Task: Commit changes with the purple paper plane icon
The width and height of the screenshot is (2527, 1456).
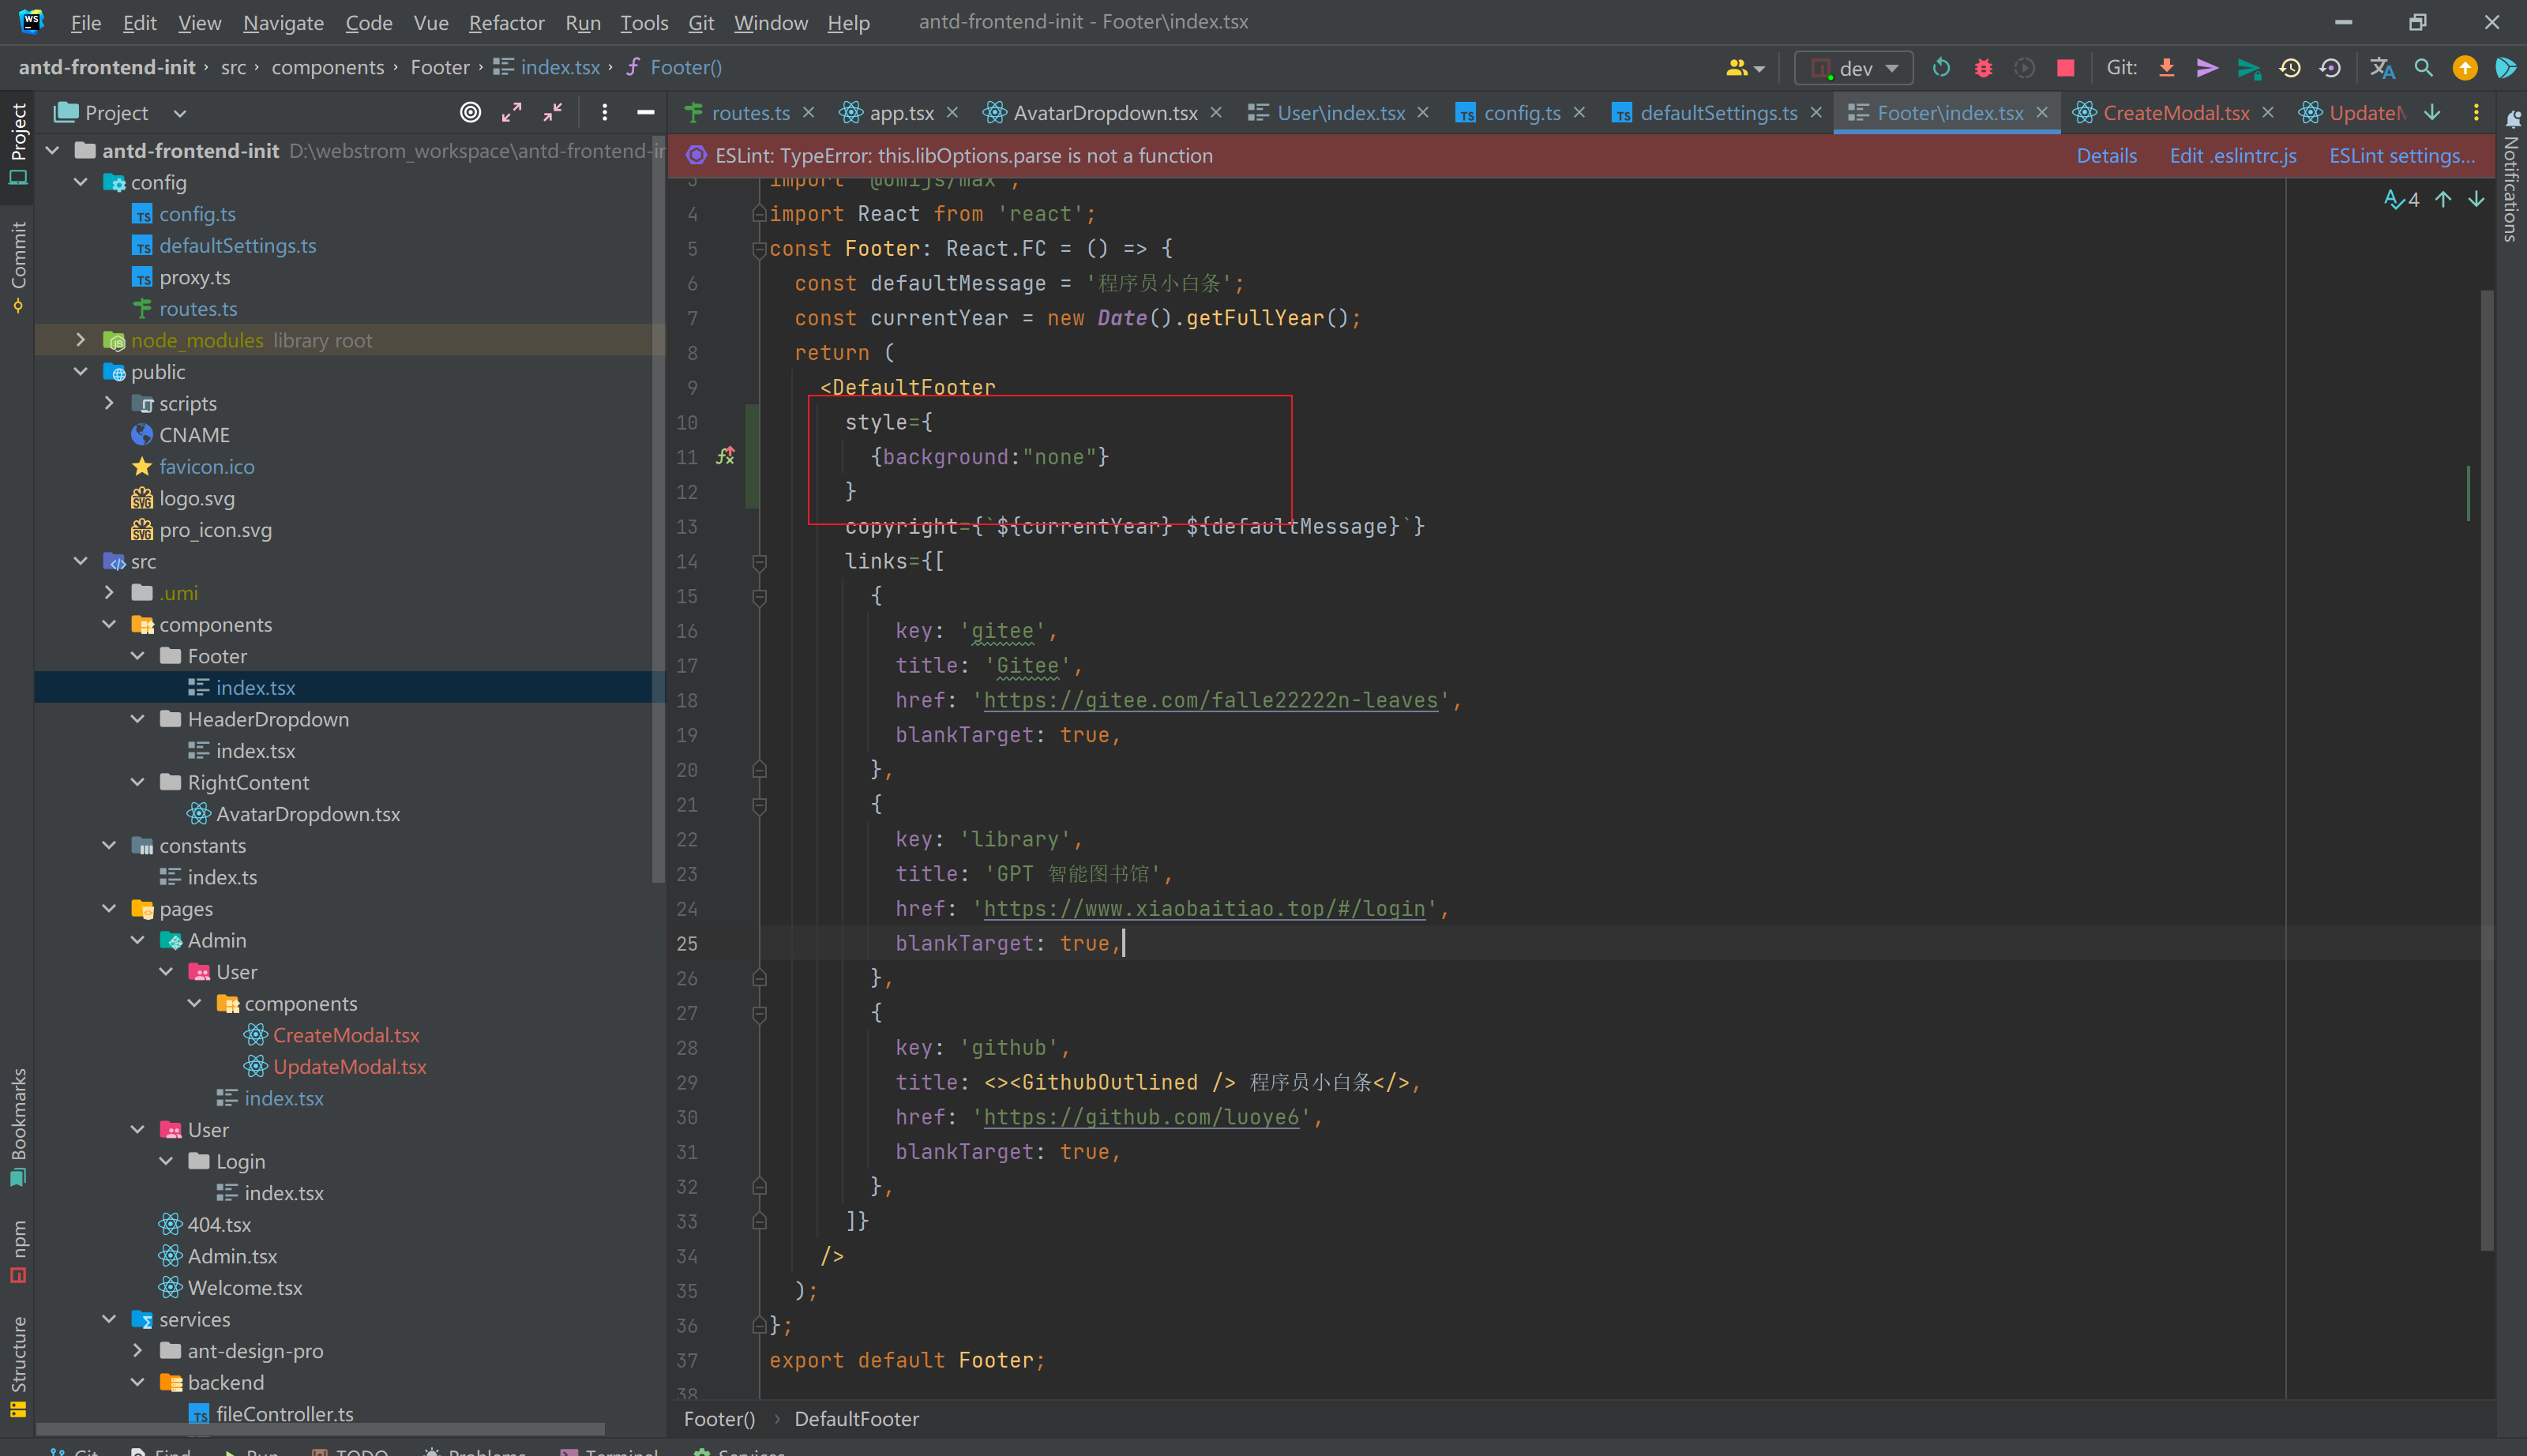Action: (2207, 68)
